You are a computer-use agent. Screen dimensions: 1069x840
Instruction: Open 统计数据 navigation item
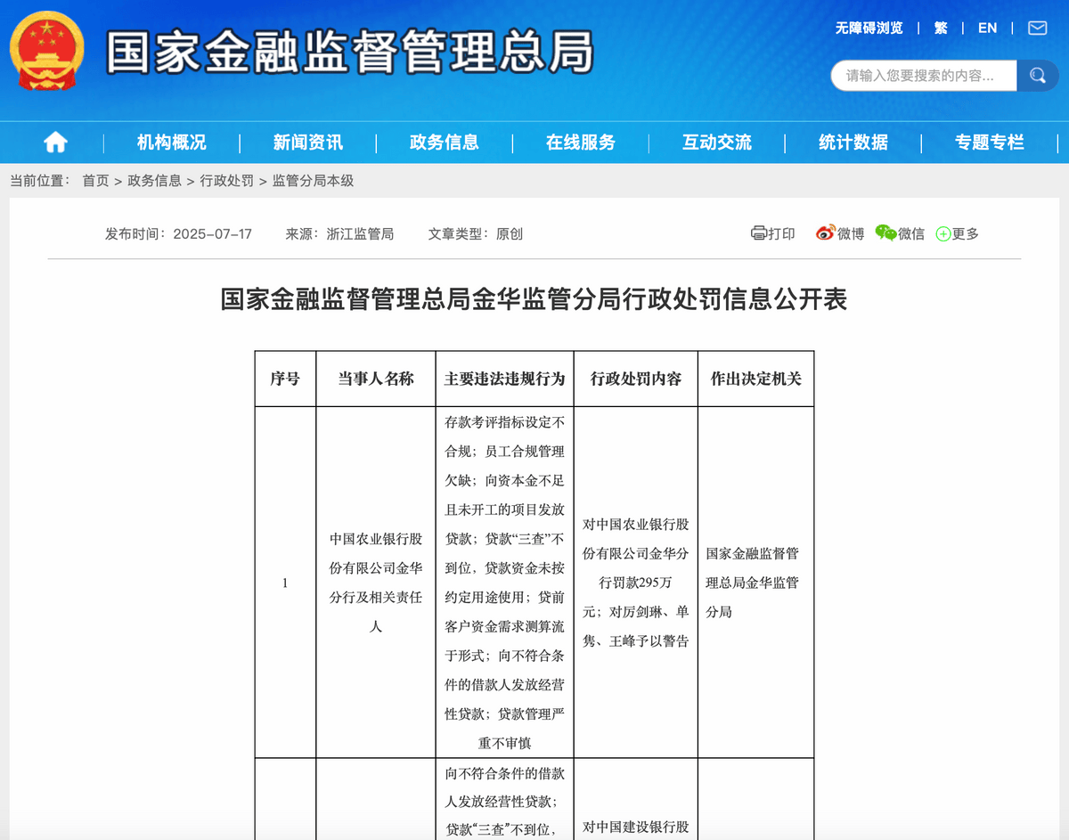point(853,143)
